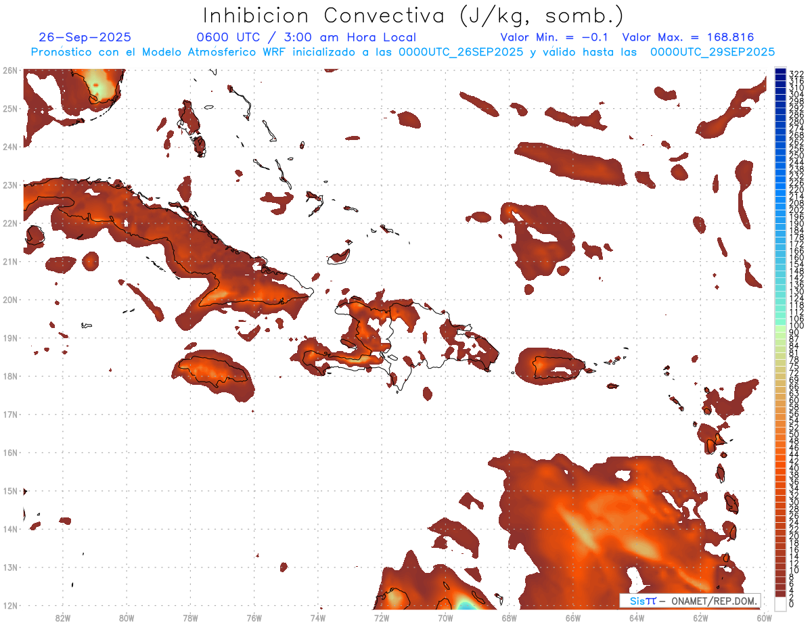Click the "23N" latitude label

click(x=10, y=185)
